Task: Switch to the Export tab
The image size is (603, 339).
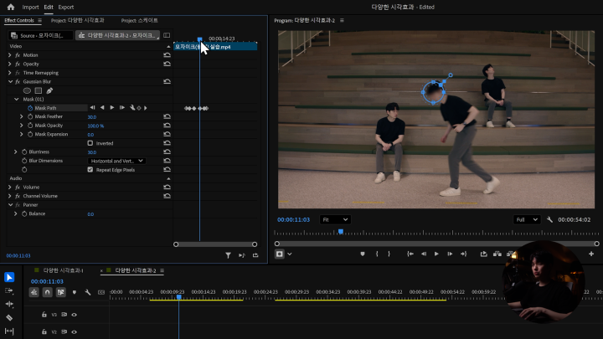Action: click(65, 7)
